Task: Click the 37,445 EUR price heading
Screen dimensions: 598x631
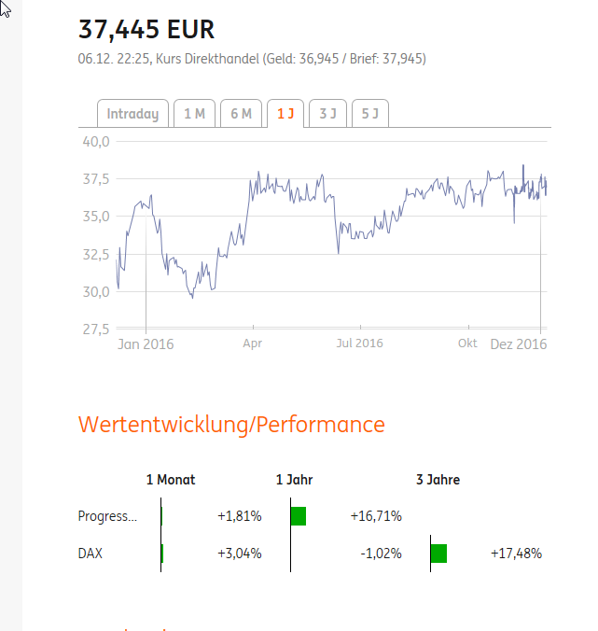Action: 146,30
